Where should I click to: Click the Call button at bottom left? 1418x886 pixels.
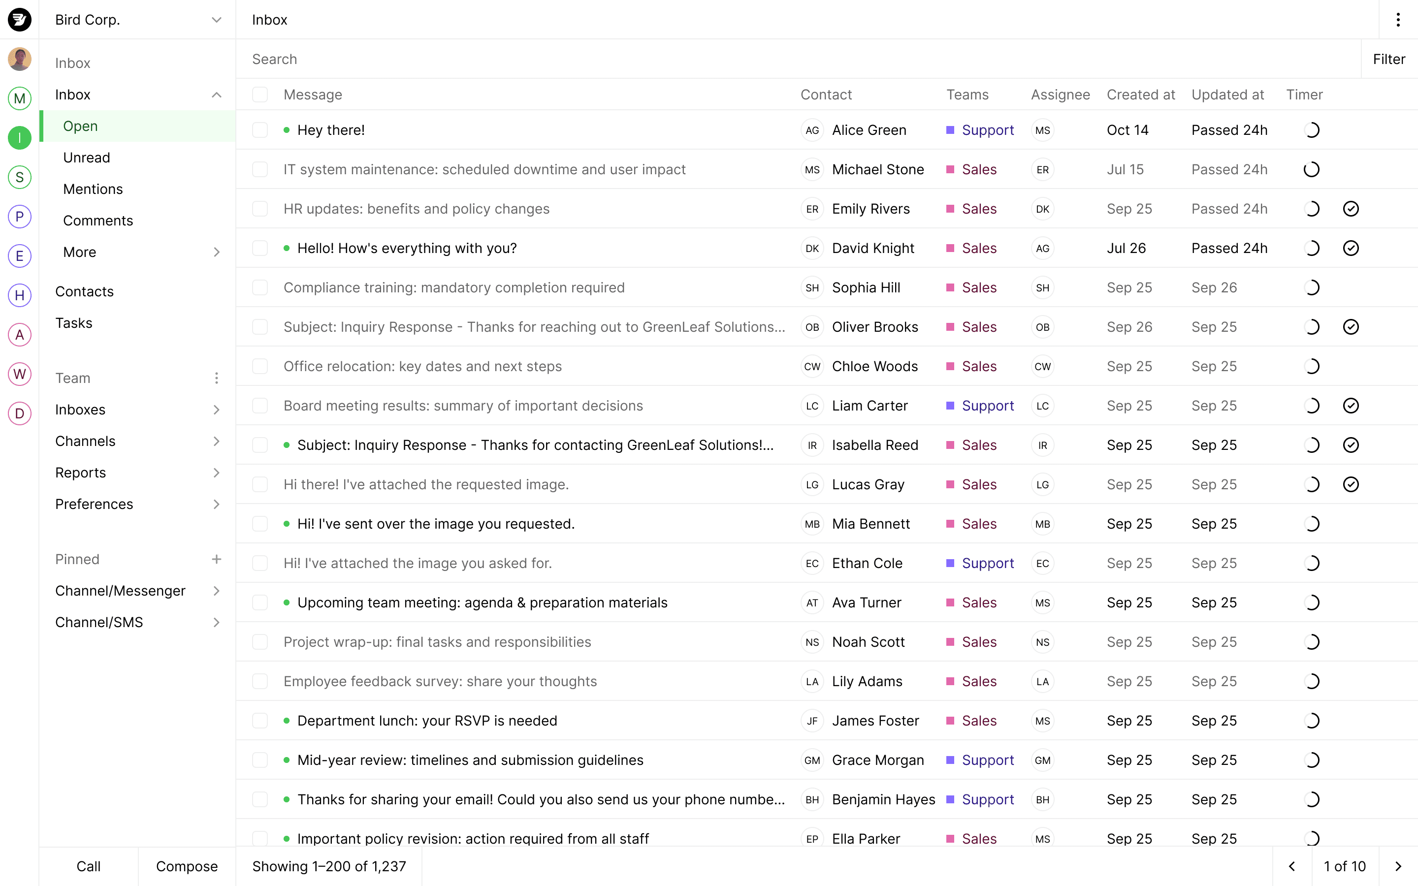[89, 866]
